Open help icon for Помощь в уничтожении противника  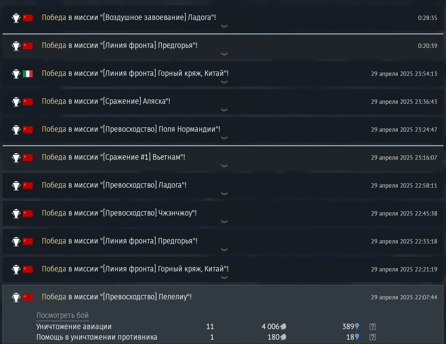(372, 337)
